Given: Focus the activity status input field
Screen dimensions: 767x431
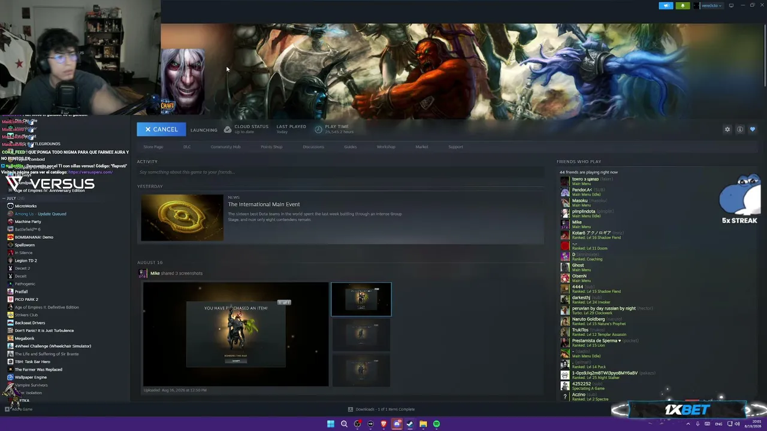Looking at the screenshot, I should [x=340, y=172].
